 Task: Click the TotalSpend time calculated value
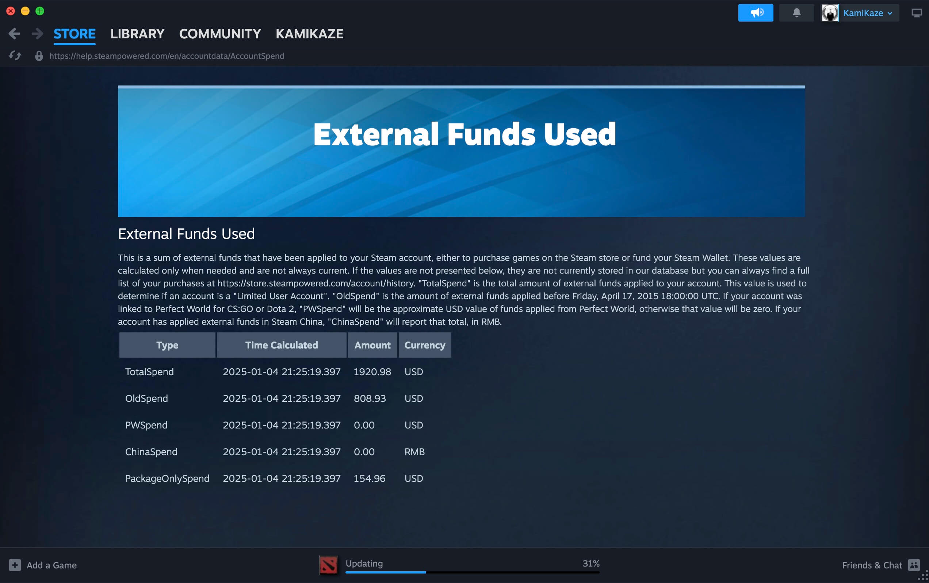pyautogui.click(x=282, y=372)
